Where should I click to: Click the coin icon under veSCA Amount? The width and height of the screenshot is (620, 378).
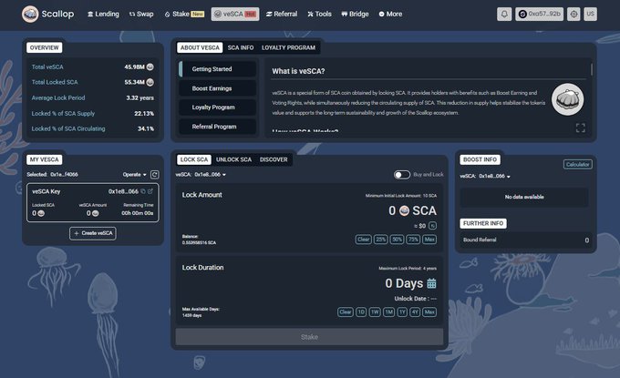(96, 214)
